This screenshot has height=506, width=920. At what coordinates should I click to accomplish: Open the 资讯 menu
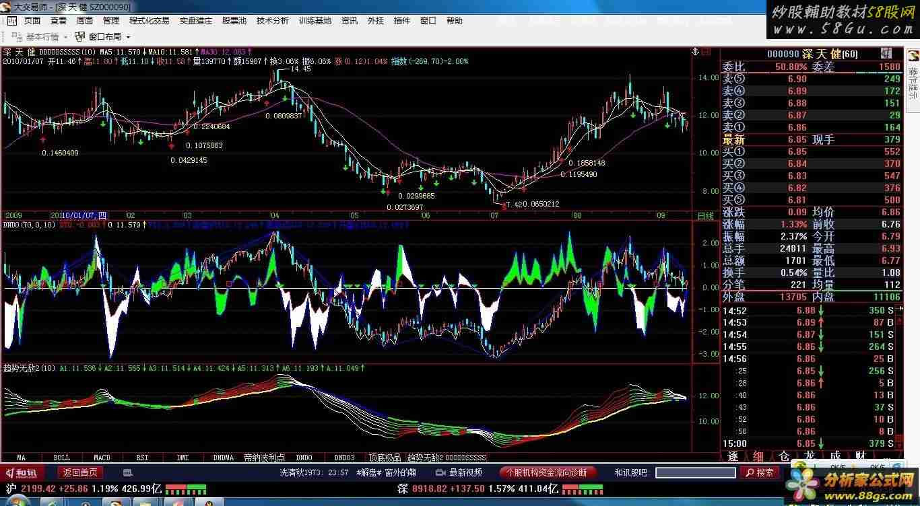click(350, 21)
